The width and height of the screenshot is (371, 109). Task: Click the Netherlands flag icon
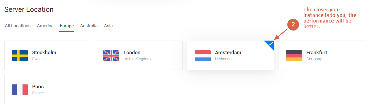click(x=203, y=56)
